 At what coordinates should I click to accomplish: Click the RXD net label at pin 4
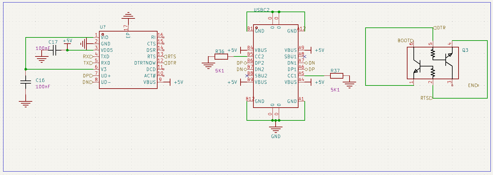pos(88,56)
